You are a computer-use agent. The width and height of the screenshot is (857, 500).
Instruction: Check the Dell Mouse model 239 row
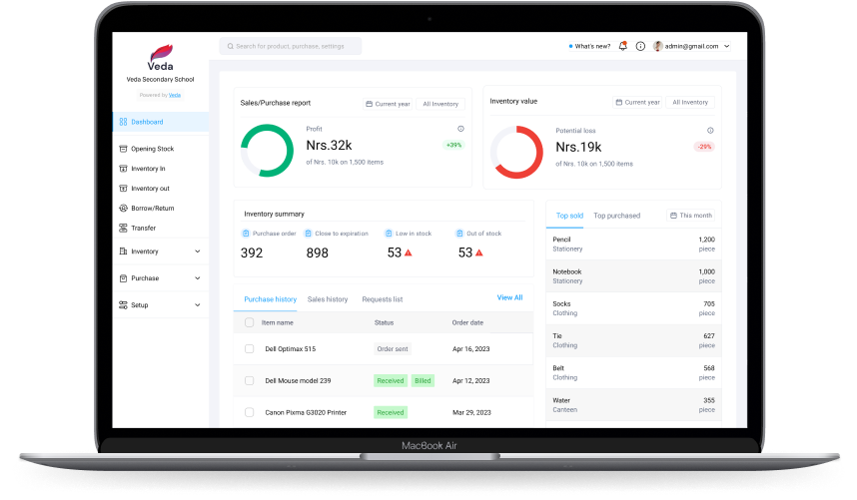click(250, 380)
